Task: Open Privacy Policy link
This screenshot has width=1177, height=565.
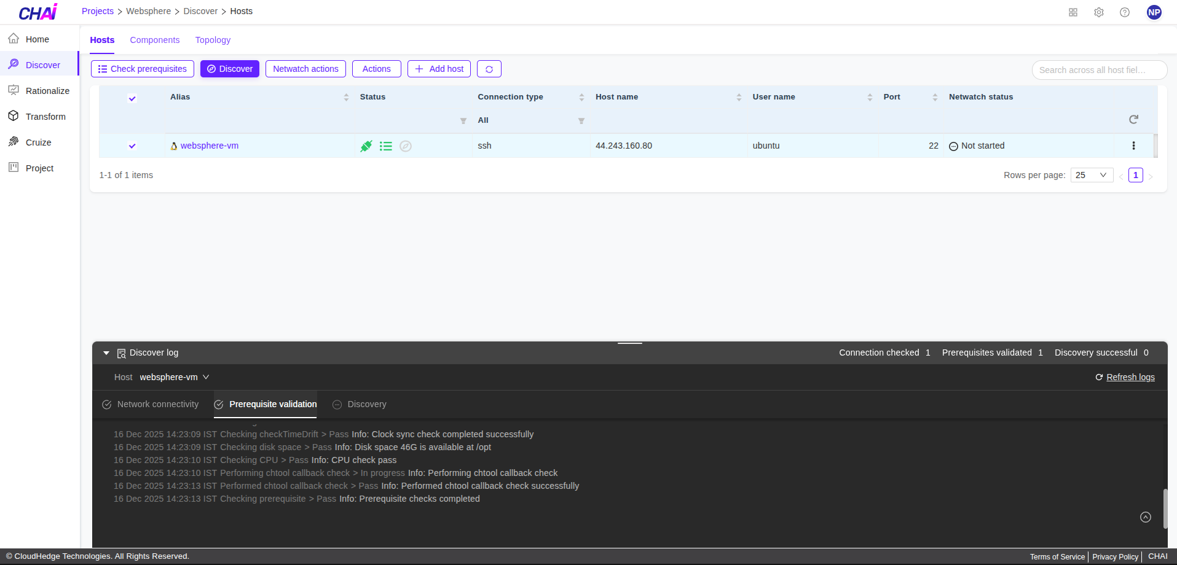Action: tap(1115, 557)
